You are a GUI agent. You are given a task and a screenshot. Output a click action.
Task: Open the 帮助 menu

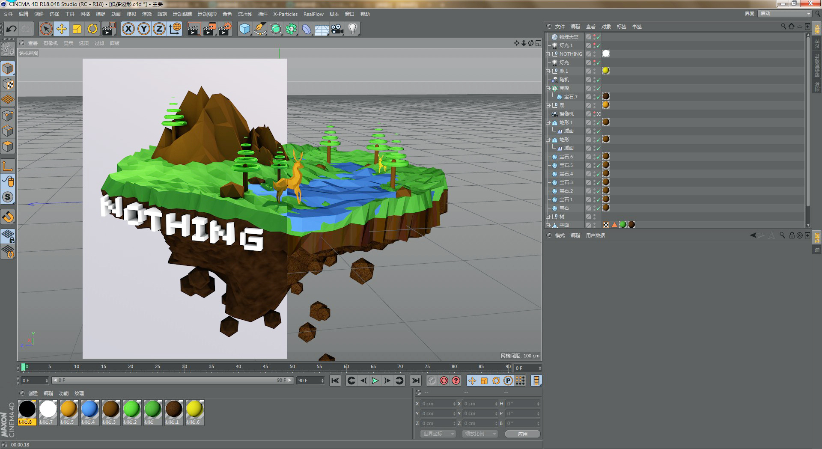coord(365,14)
